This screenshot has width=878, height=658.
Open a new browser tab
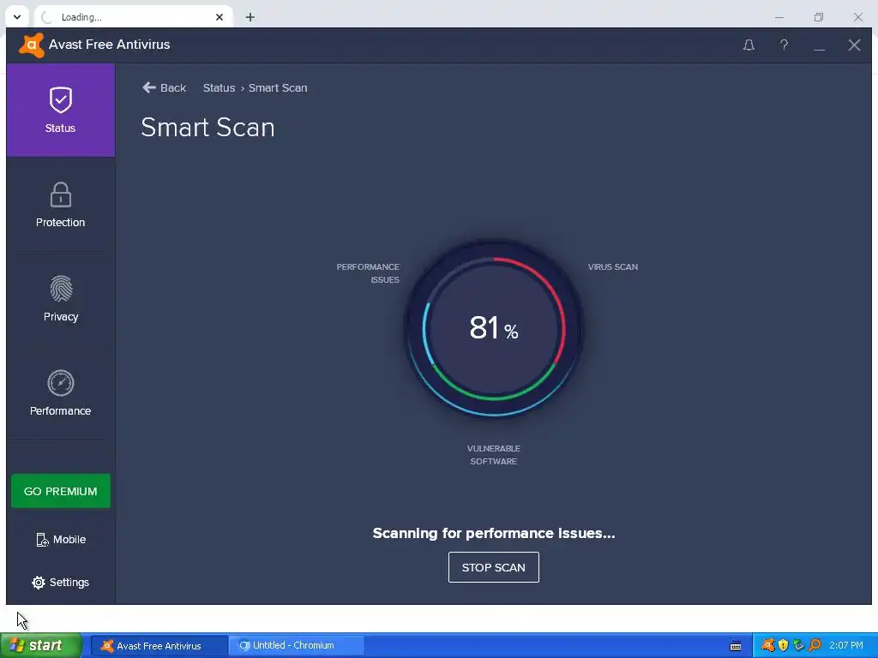click(250, 17)
